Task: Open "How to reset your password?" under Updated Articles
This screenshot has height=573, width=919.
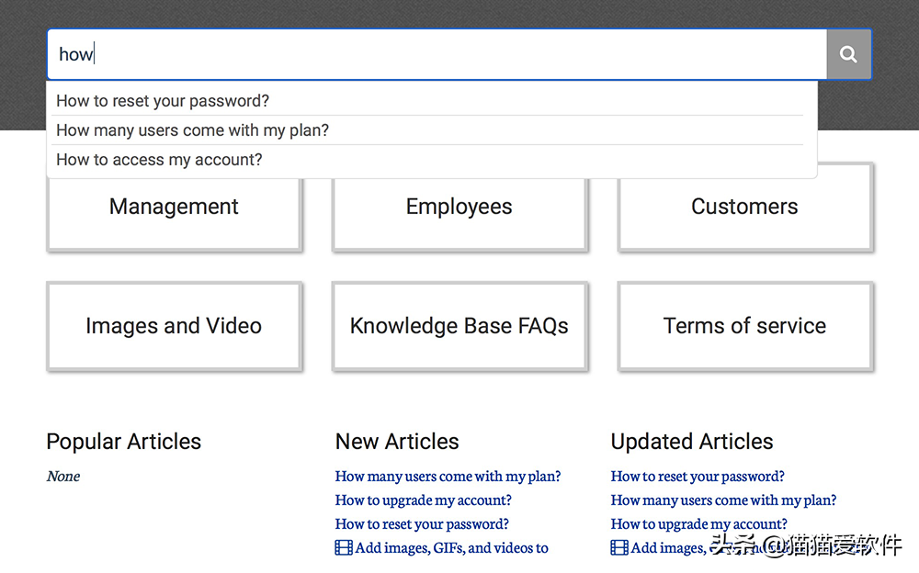Action: click(698, 477)
